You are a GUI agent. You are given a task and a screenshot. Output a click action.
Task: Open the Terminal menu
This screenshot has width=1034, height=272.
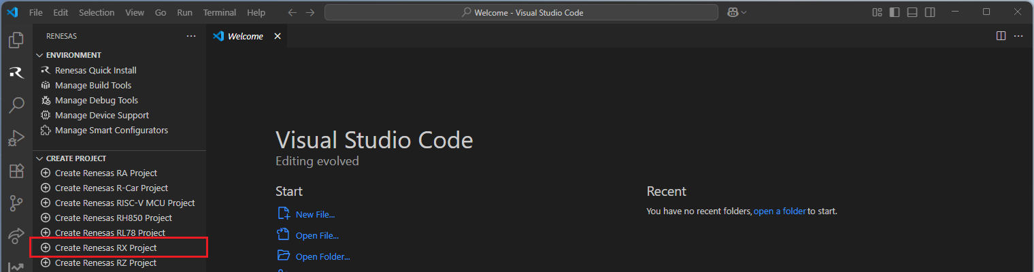[x=220, y=12]
